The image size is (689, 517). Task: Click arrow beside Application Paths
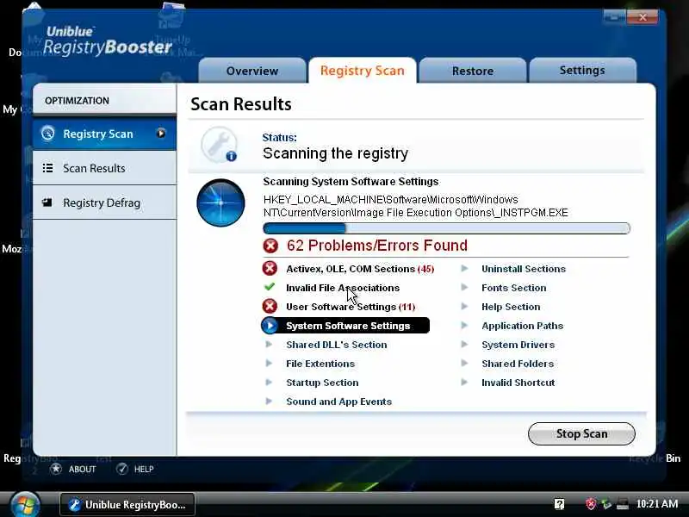[464, 326]
